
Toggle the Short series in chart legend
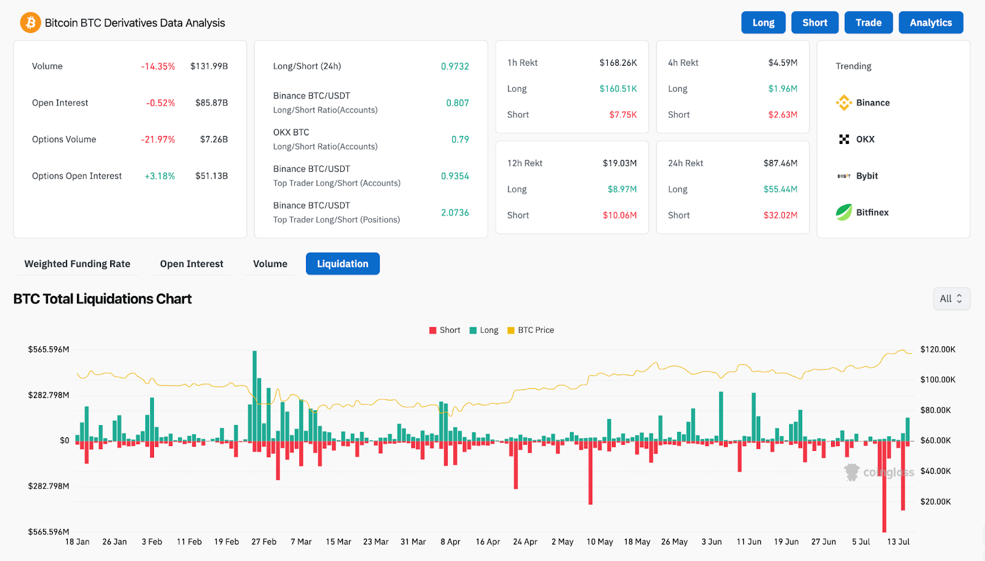tap(444, 330)
